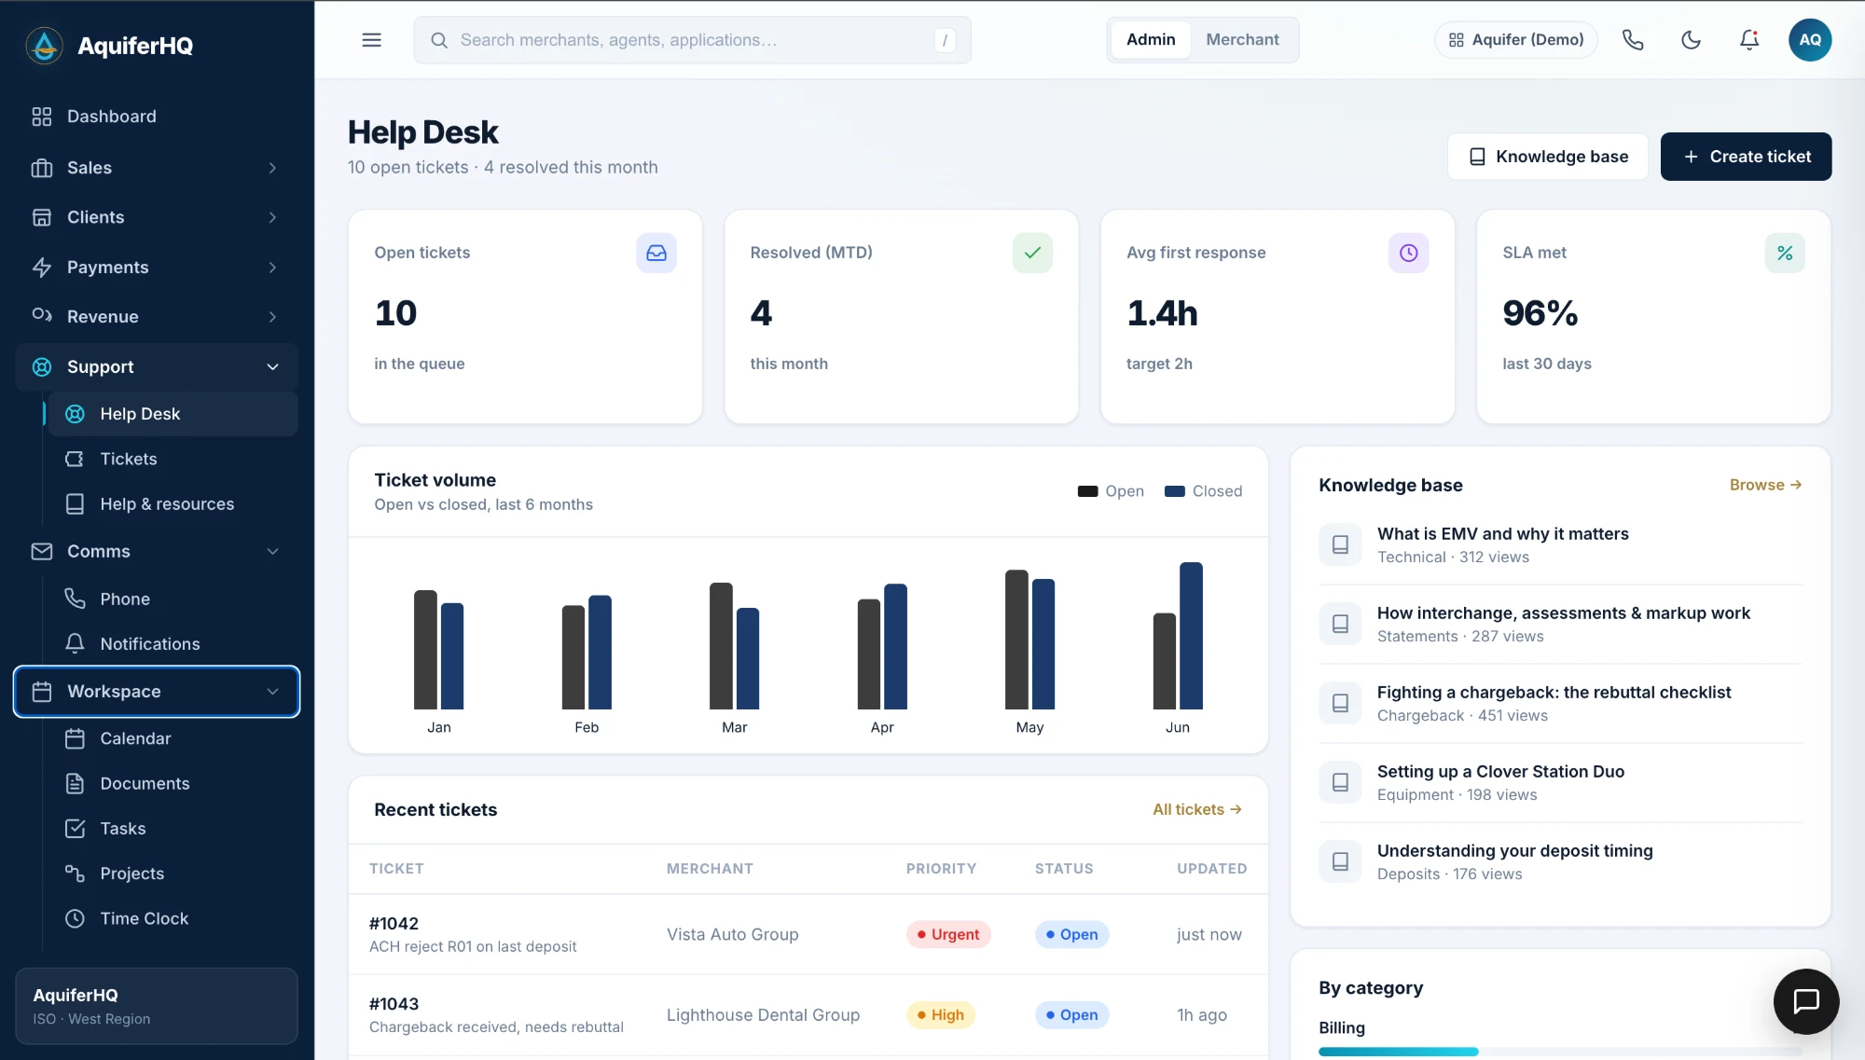The image size is (1865, 1060).
Task: Toggle the Closed series in chart legend
Action: point(1203,491)
